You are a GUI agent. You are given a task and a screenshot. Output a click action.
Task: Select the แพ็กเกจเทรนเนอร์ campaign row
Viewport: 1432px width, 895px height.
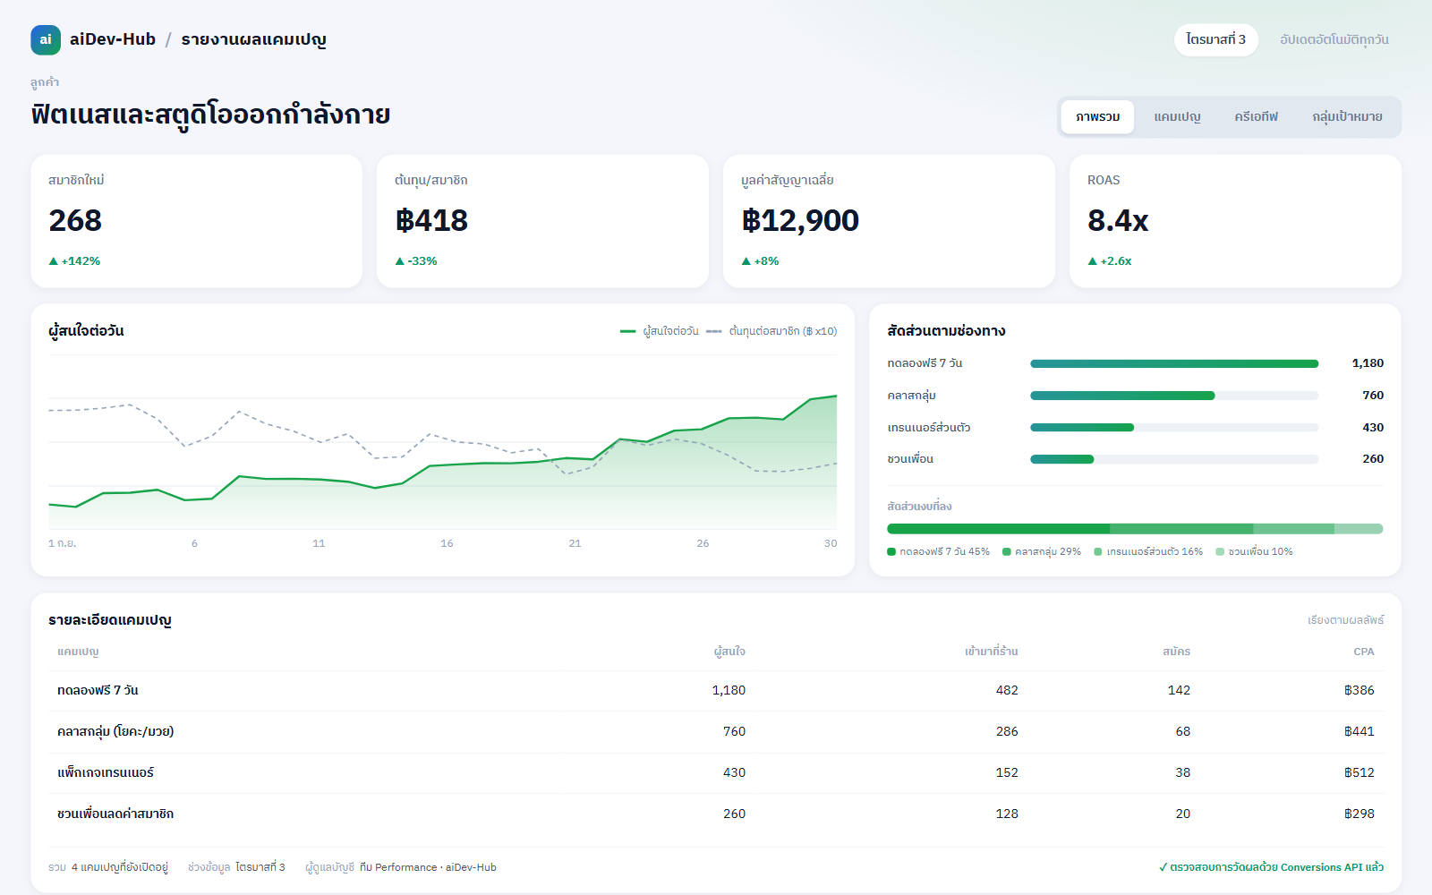click(716, 773)
